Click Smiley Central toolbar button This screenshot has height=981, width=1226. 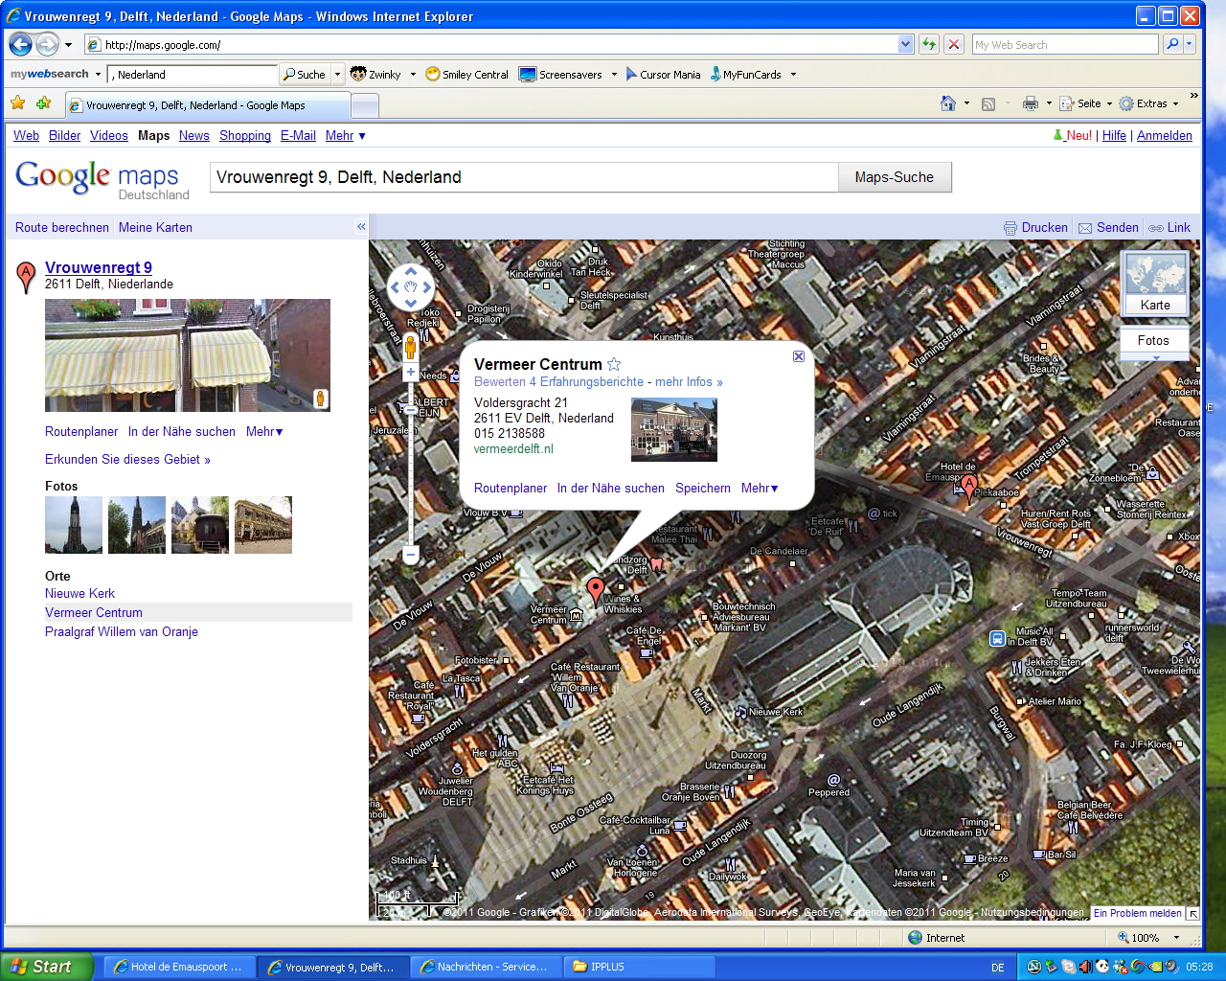466,74
